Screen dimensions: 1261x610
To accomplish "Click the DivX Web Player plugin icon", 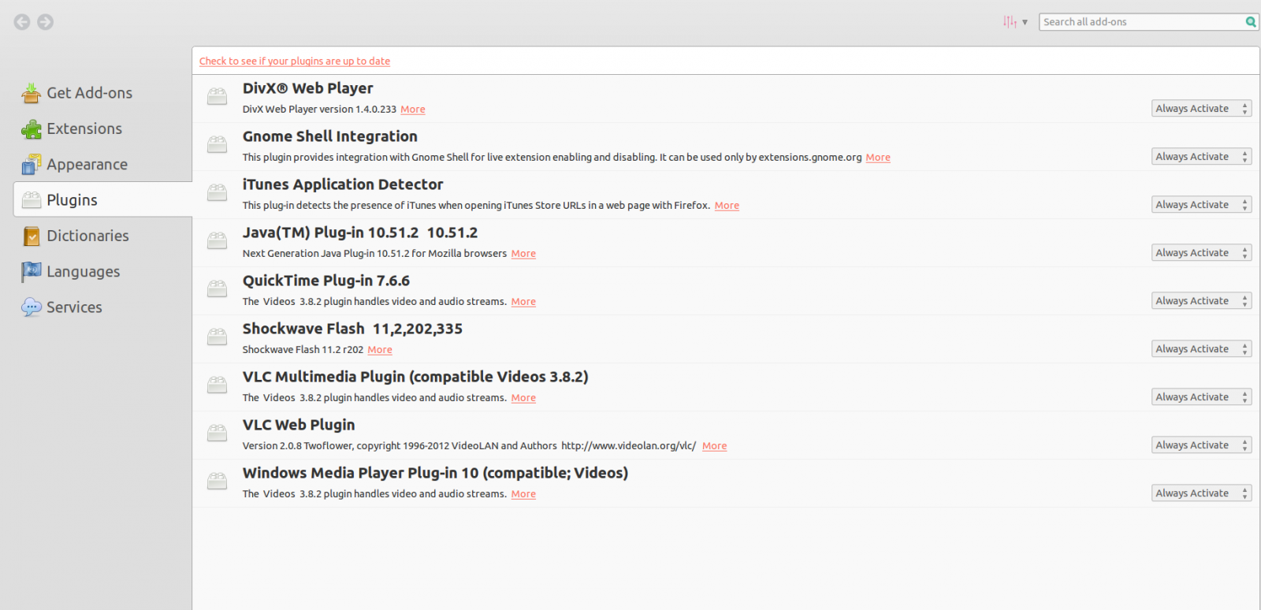I will (x=217, y=96).
